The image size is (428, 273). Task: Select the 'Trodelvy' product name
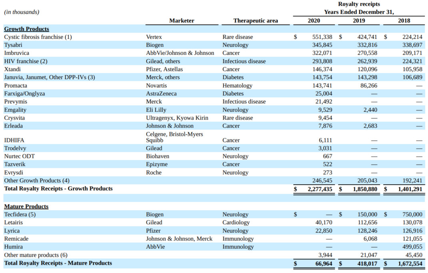coord(15,148)
